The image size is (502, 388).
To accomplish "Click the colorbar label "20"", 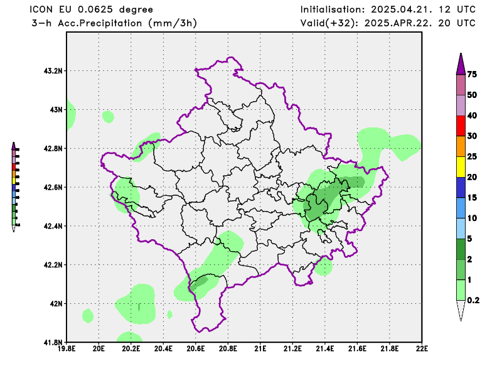I will (x=472, y=177).
